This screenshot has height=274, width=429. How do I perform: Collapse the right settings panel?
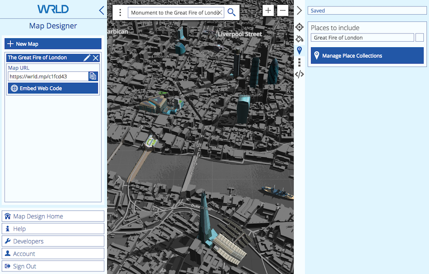299,11
